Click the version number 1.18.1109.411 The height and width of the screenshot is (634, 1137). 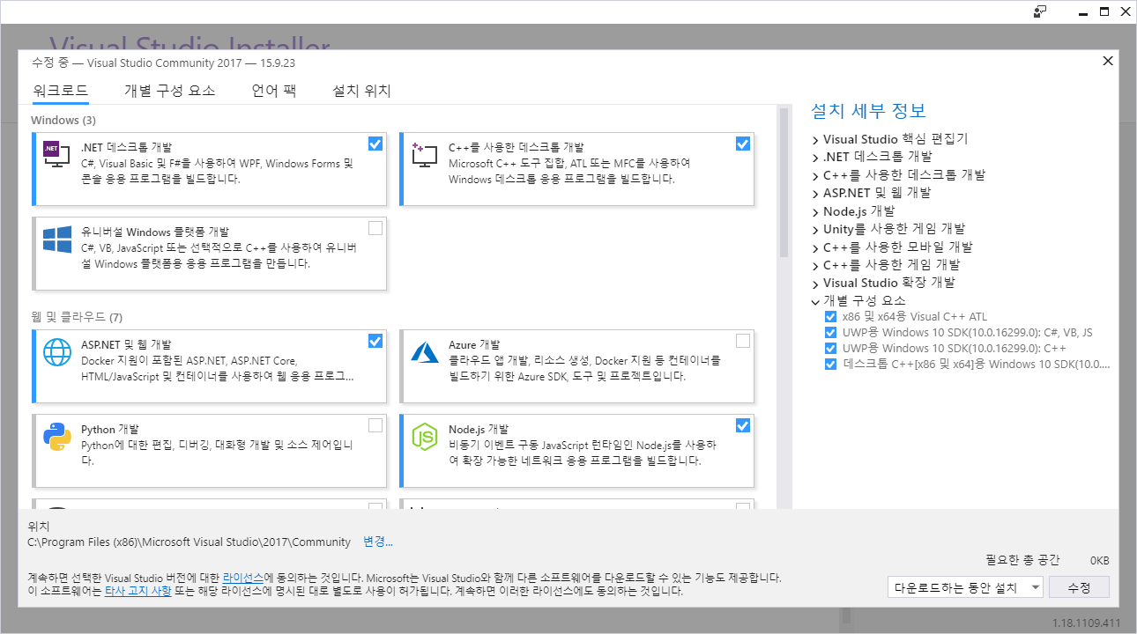click(x=1086, y=623)
